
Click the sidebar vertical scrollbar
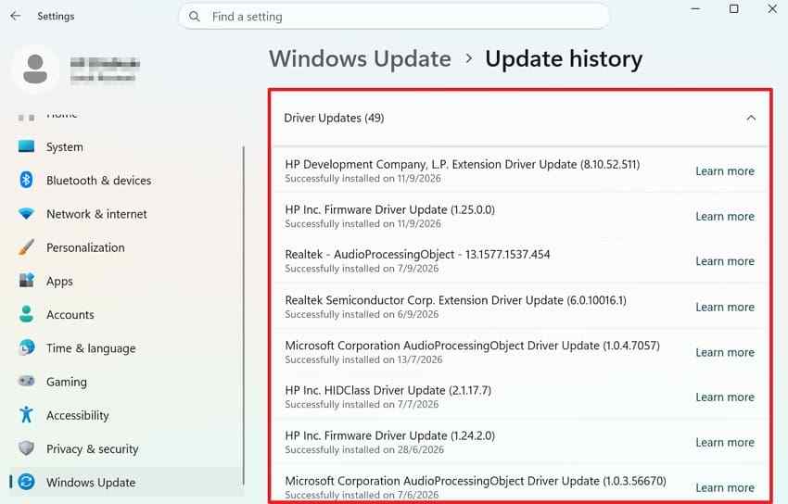[x=243, y=314]
